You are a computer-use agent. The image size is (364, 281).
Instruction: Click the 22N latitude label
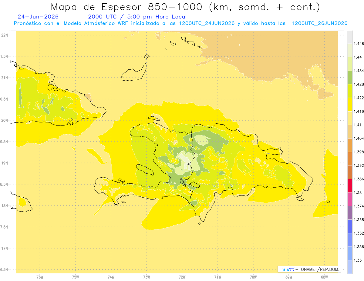coord(5,35)
